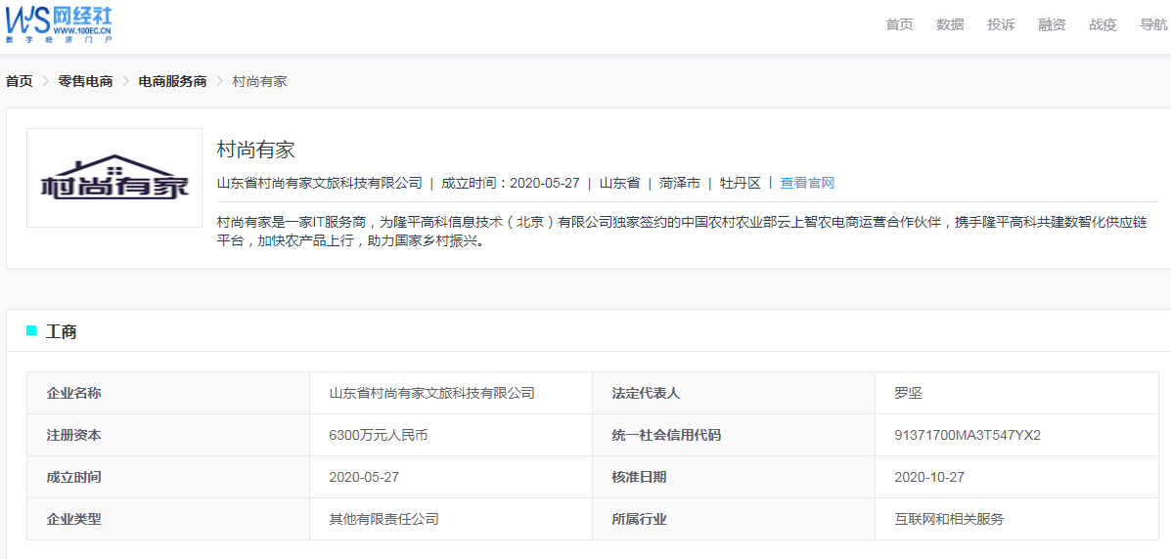Click the 注册资本 label cell
Screen dimensions: 1171x559
coord(168,435)
